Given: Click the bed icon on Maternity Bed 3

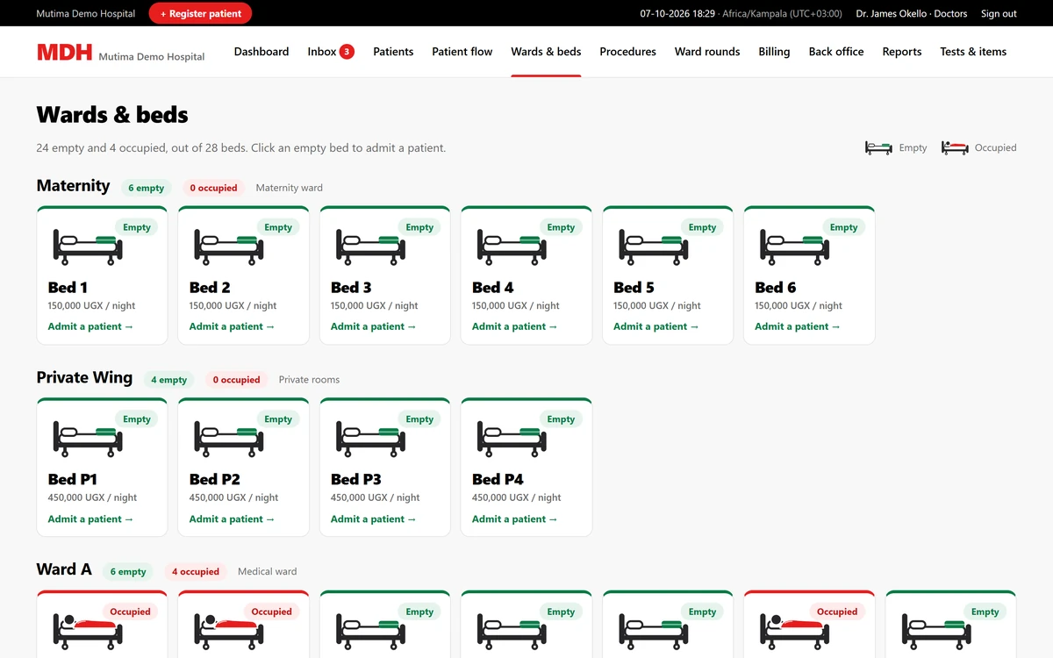Looking at the screenshot, I should pos(370,247).
